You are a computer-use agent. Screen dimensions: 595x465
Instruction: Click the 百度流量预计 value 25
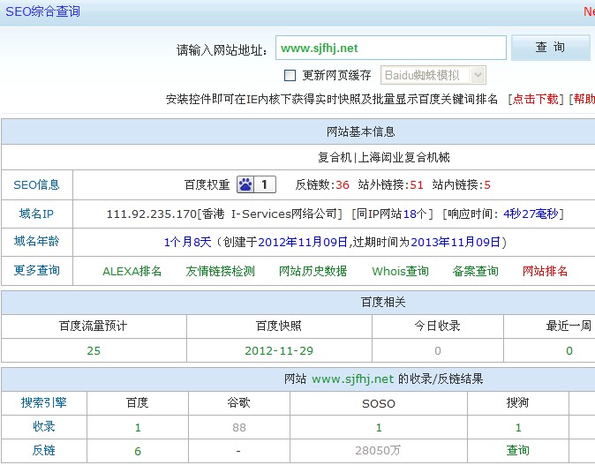[94, 350]
